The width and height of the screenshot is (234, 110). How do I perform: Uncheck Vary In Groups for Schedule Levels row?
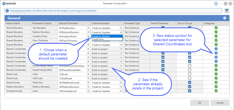189,91
